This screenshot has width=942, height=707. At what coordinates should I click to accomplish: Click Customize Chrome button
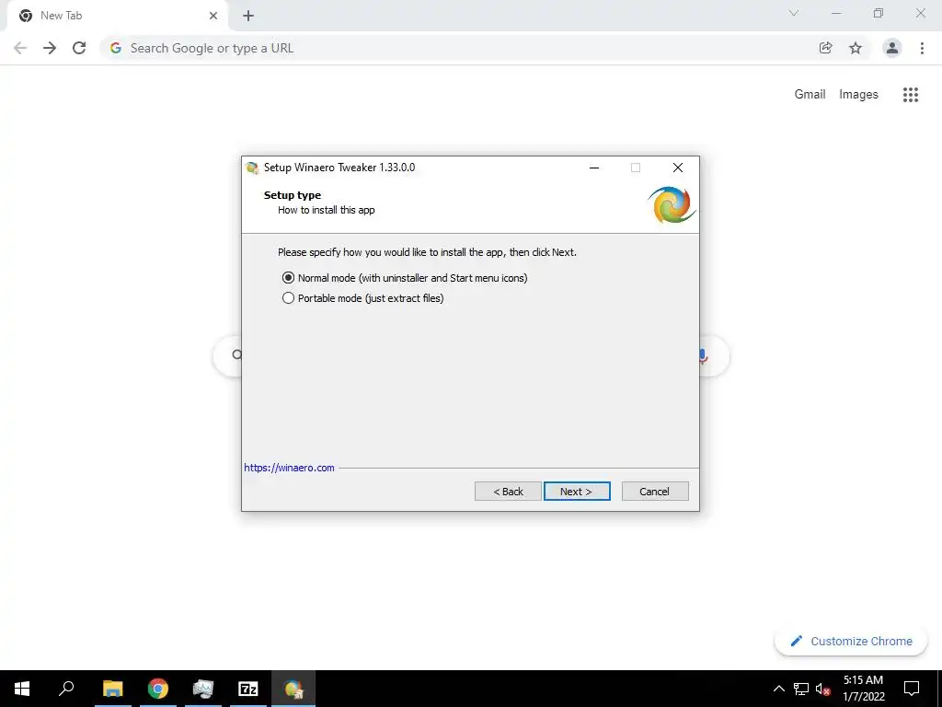[851, 641]
